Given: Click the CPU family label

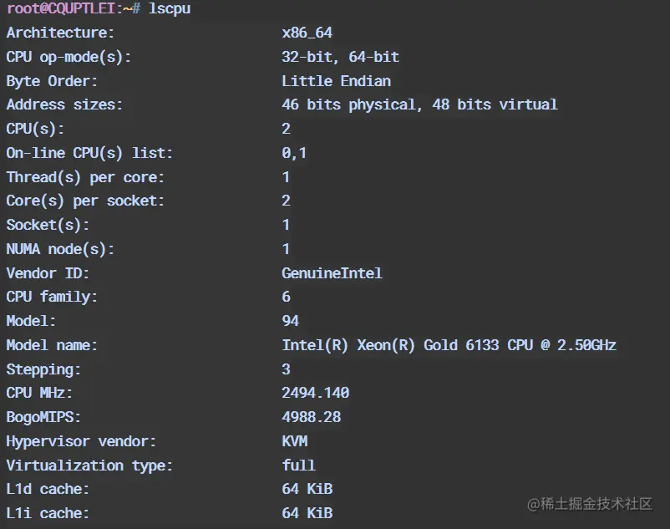Looking at the screenshot, I should (x=52, y=297).
